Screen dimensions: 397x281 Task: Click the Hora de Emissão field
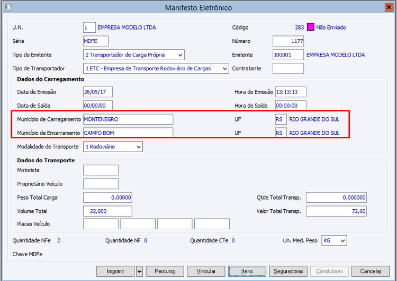tap(291, 92)
